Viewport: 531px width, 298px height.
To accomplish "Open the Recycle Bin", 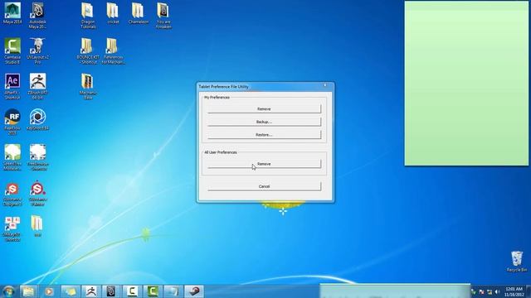I will 517,262.
